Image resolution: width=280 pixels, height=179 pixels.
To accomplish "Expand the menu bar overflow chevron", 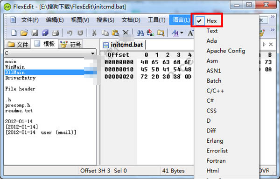I will (x=273, y=17).
